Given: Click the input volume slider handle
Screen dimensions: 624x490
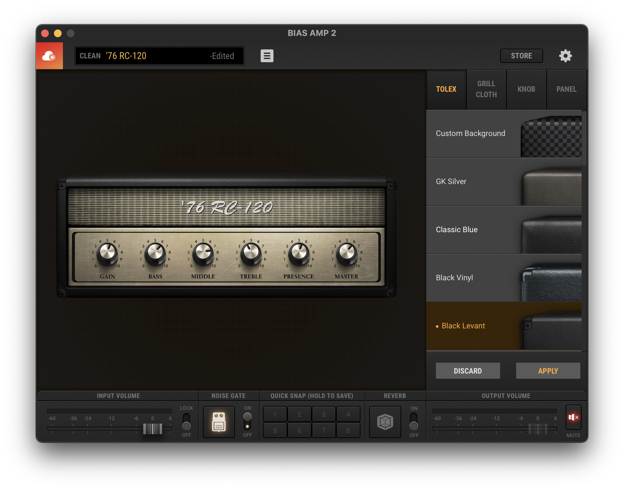Looking at the screenshot, I should [152, 429].
